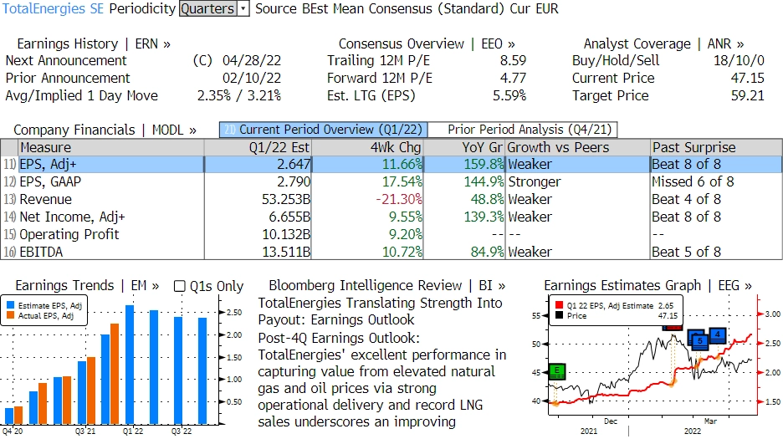The image size is (783, 439).
Task: Open Earnings Trends EM link
Action: click(x=87, y=286)
